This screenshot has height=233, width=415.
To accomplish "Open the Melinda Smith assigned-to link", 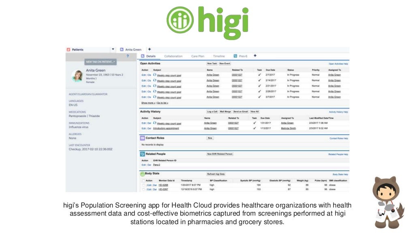I will (x=288, y=128).
